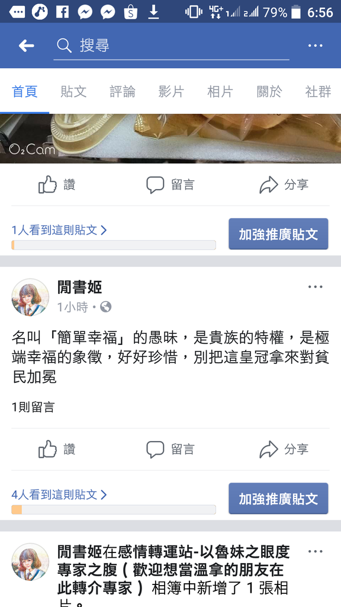Like the O2Cam photo post

click(57, 185)
